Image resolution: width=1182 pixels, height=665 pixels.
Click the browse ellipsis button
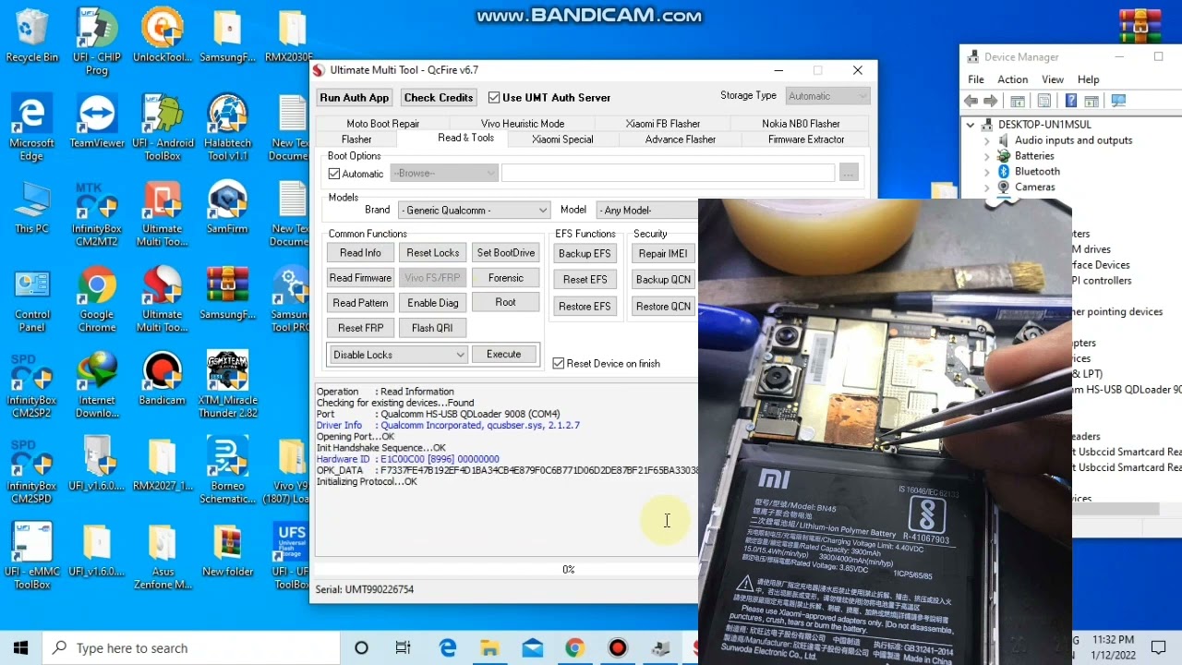click(x=849, y=173)
